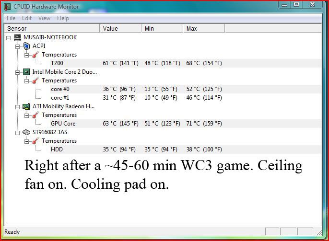This screenshot has width=329, height=241.
Task: Select the ATI Mobility Radeon H... label
Action: click(x=64, y=106)
